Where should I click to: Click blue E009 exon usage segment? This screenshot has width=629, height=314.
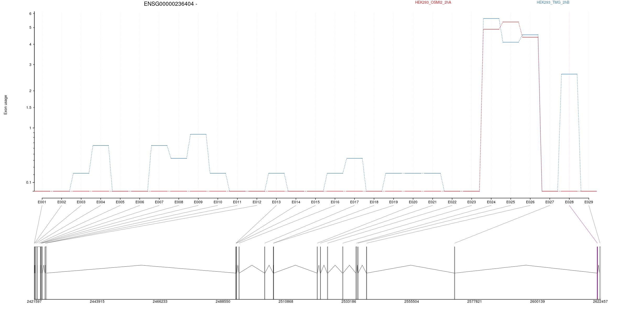[x=198, y=134]
